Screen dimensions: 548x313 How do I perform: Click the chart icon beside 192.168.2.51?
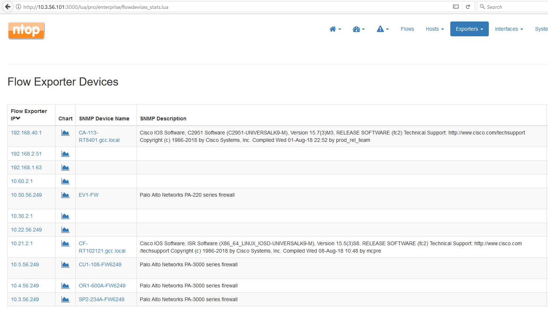coord(65,154)
